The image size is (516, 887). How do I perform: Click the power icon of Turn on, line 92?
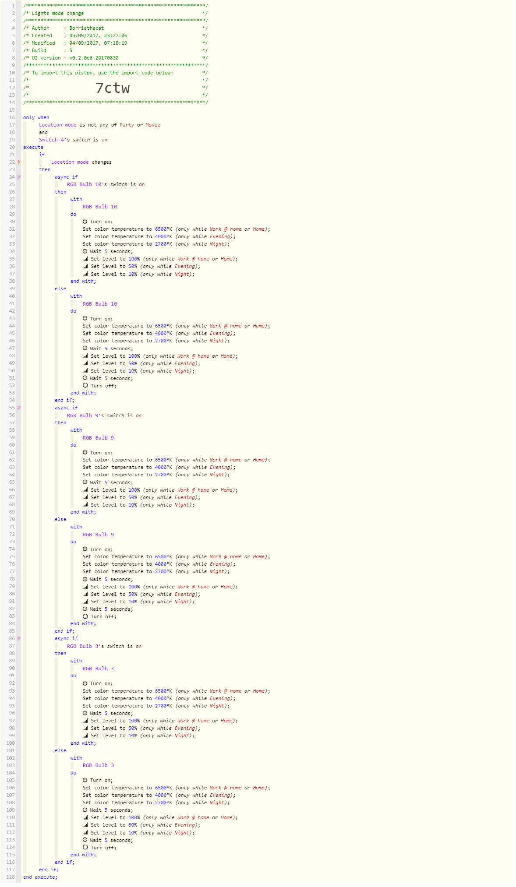pyautogui.click(x=85, y=683)
